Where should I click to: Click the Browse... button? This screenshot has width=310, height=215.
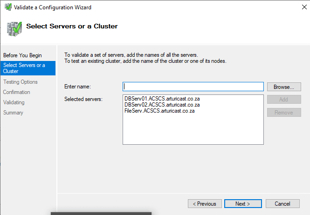(284, 87)
